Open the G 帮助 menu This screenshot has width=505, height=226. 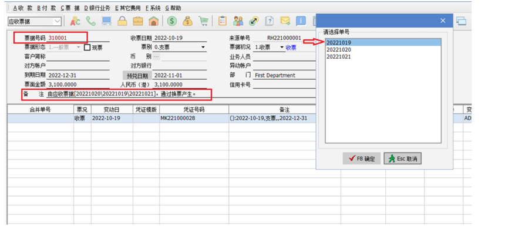tap(173, 8)
